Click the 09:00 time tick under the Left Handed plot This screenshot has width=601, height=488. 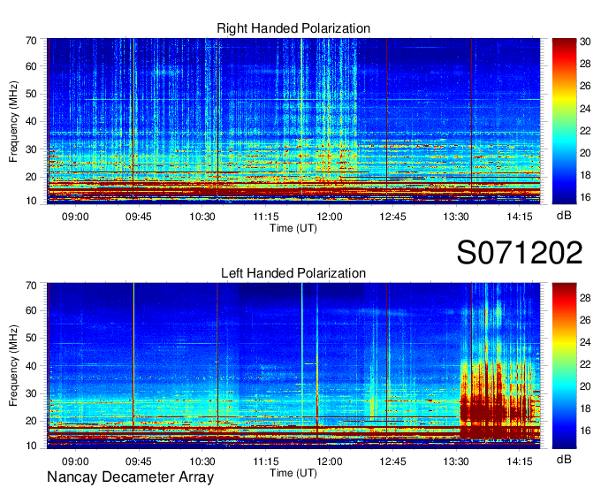(75, 461)
